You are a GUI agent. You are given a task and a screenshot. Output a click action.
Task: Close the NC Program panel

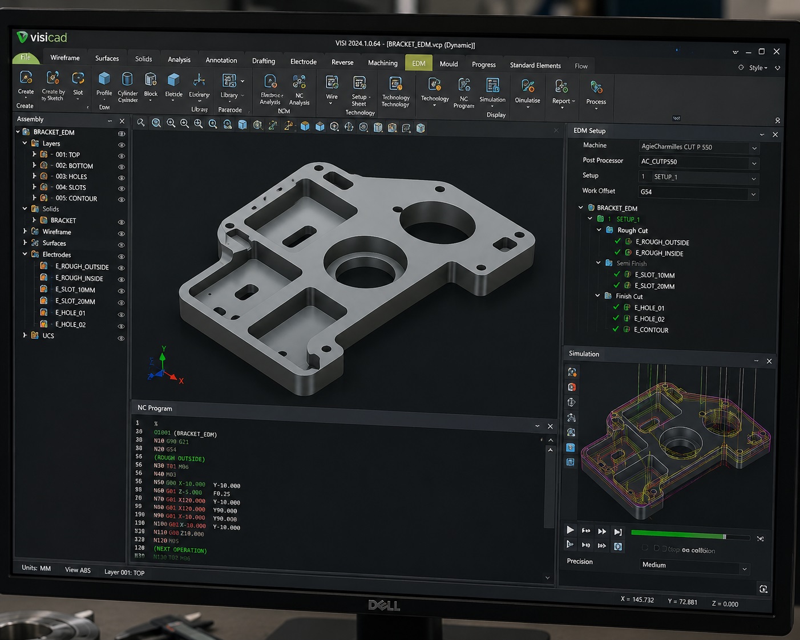tap(550, 426)
